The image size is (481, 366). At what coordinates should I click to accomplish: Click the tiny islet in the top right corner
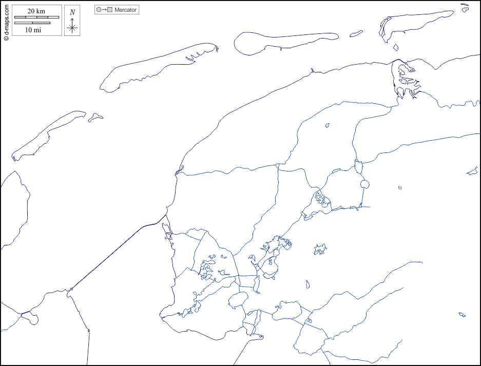point(465,7)
